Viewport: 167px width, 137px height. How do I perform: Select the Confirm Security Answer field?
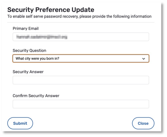81,104
